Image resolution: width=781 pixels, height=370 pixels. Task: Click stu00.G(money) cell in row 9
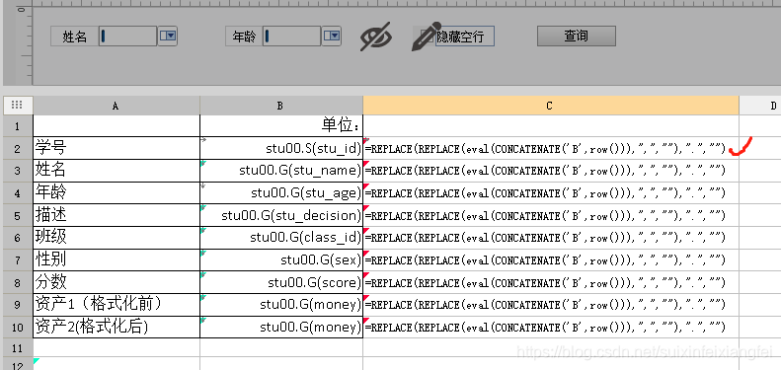tap(281, 305)
